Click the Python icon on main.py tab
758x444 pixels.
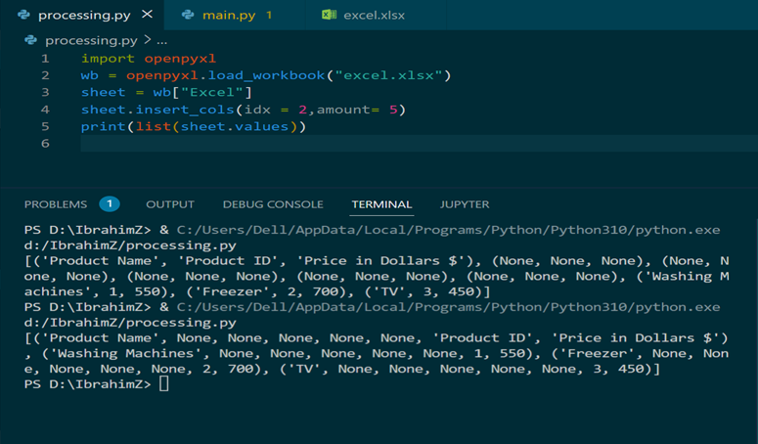pyautogui.click(x=188, y=15)
